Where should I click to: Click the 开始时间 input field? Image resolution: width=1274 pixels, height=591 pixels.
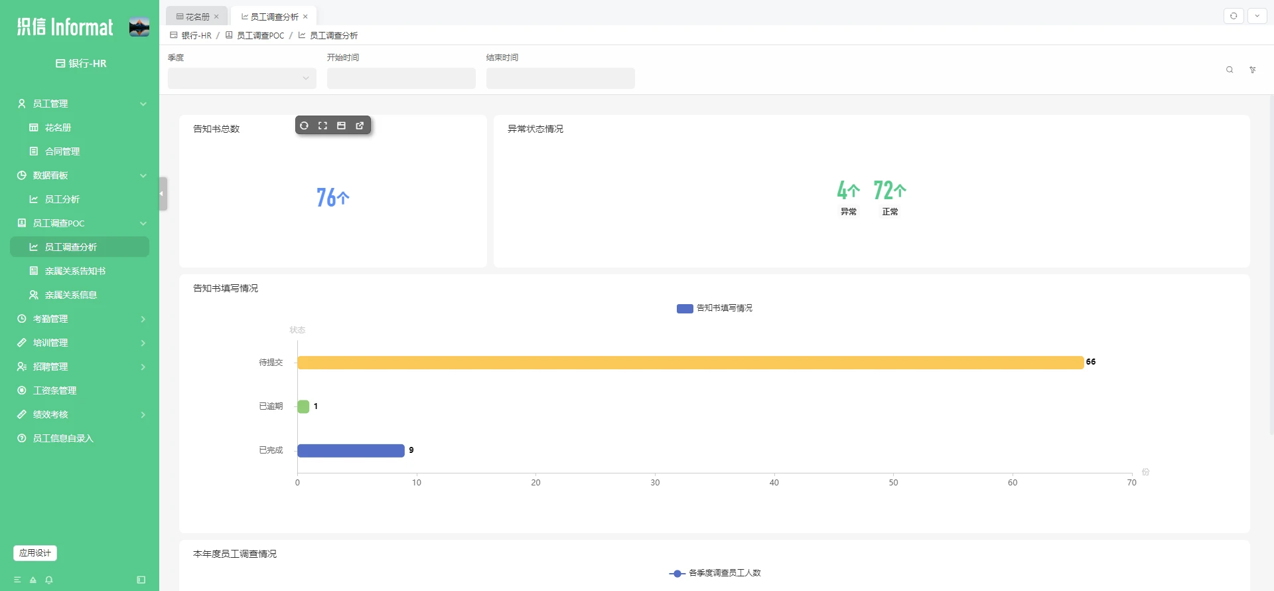(401, 78)
